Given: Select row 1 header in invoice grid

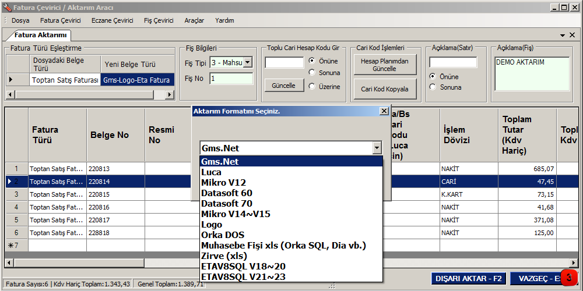Looking at the screenshot, I should click(17, 169).
